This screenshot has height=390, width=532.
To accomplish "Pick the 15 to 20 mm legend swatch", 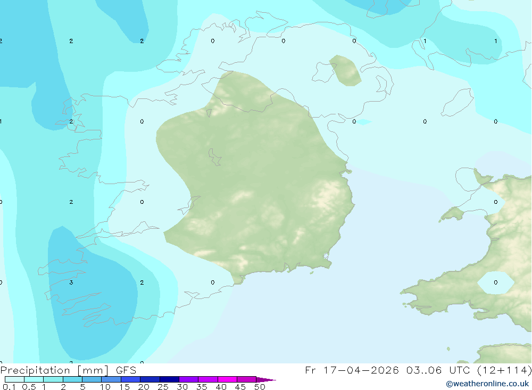I will (130, 379).
